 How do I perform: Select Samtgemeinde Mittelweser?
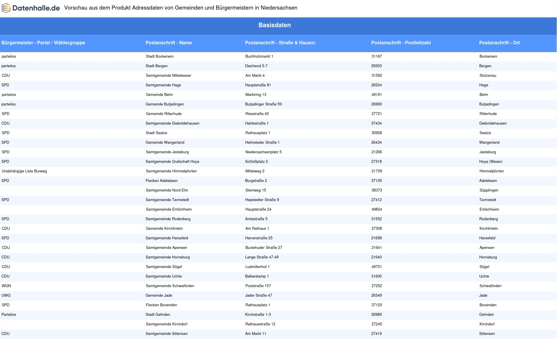169,76
